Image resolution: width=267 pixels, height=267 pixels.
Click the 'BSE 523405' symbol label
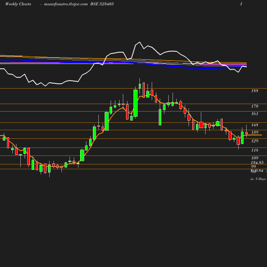102,4
